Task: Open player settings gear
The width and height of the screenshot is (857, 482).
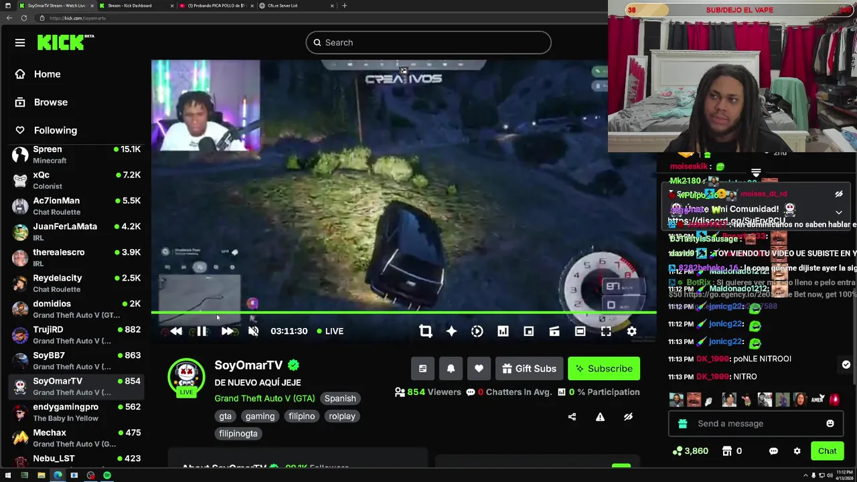Action: click(x=631, y=331)
